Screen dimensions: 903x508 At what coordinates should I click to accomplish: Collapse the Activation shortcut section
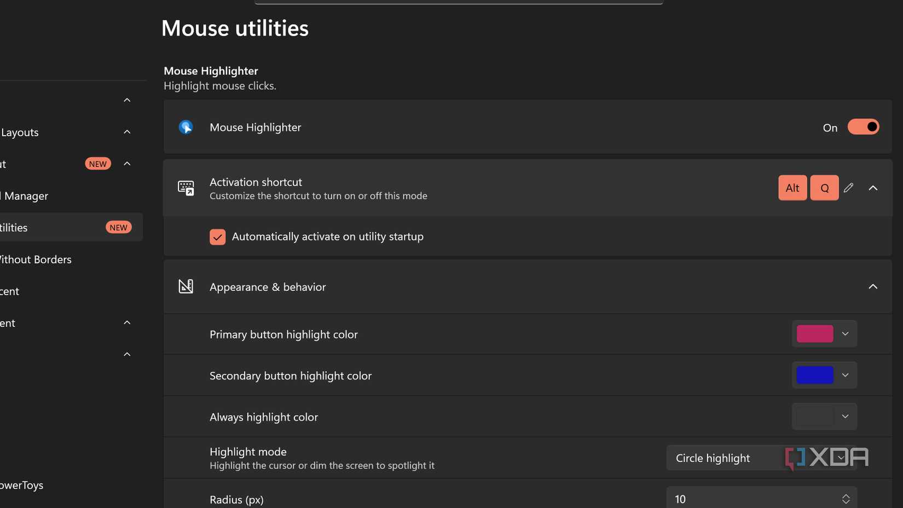(873, 188)
